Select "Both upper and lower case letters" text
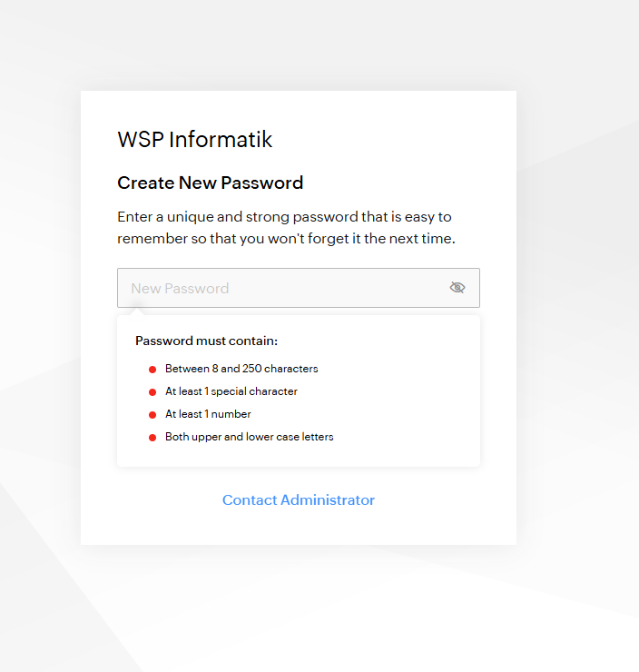 click(250, 437)
